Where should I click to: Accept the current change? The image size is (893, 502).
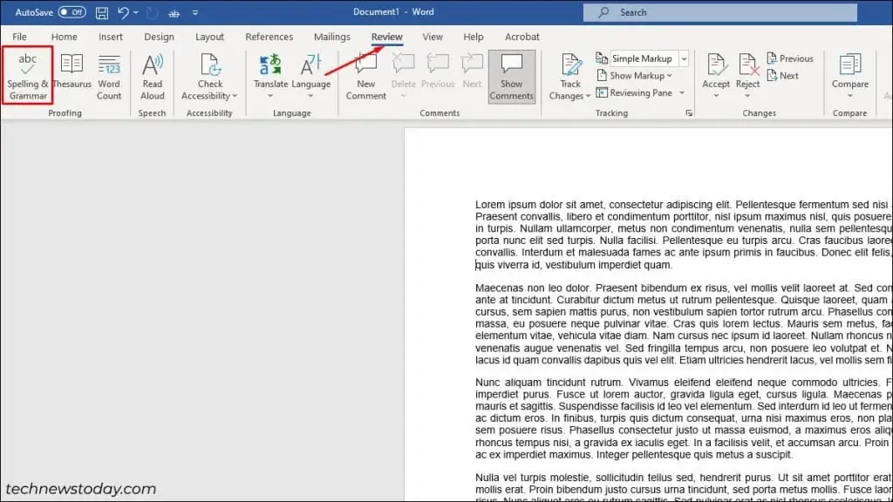click(716, 71)
